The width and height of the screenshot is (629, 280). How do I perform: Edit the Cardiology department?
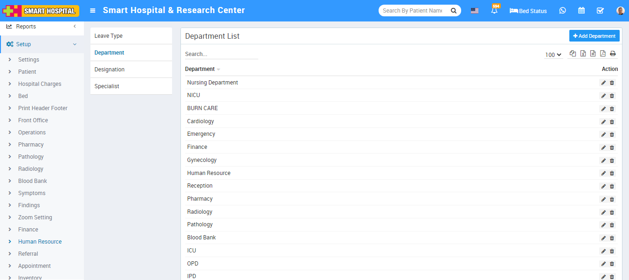(x=603, y=122)
